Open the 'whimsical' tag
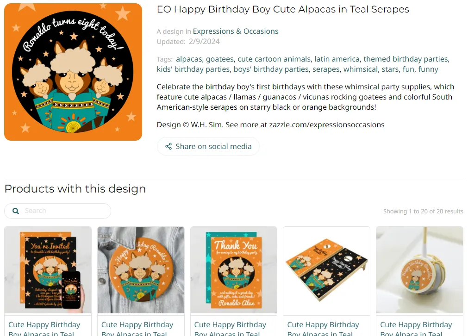 pos(361,69)
